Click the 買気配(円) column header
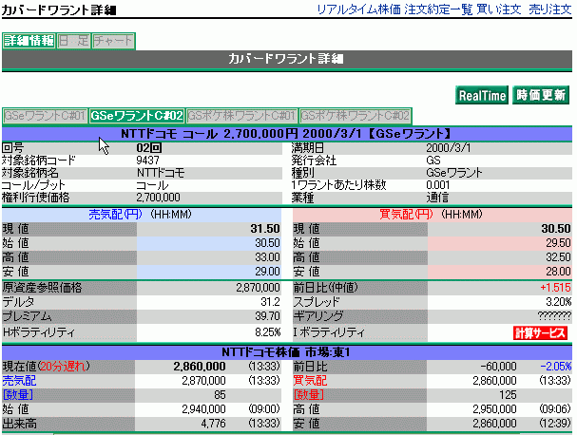This screenshot has width=577, height=435. (x=405, y=215)
